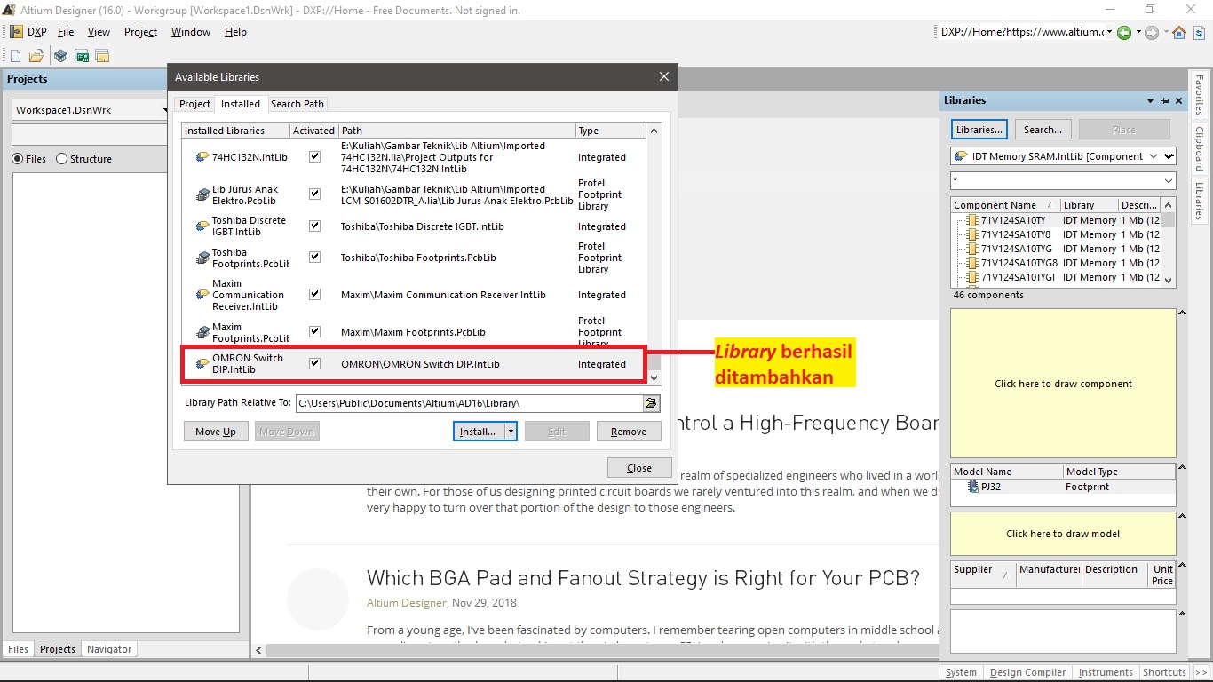This screenshot has width=1213, height=682.
Task: Toggle Activated checkbox for 74HC132N.IntLib
Action: pyautogui.click(x=314, y=156)
